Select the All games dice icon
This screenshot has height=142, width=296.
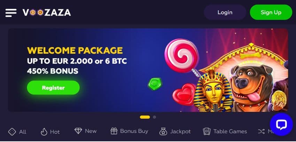click(x=12, y=132)
